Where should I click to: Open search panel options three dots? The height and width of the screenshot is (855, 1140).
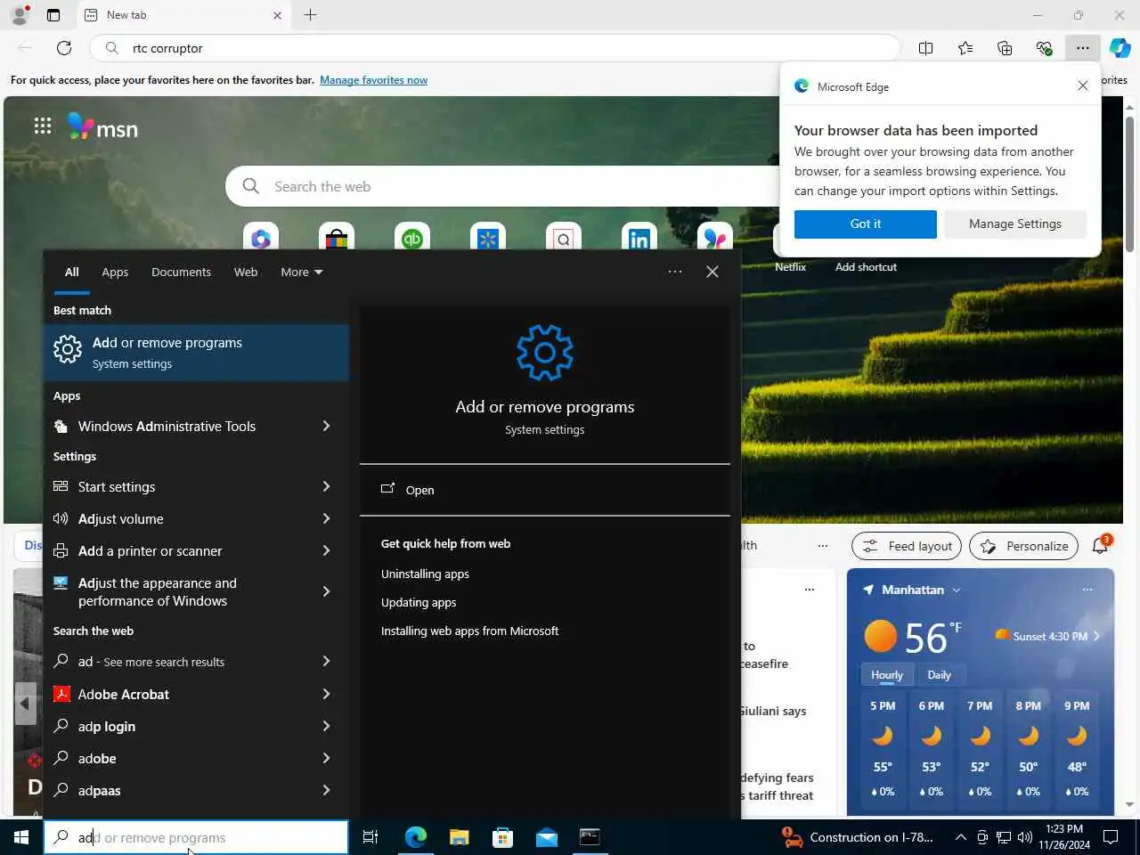point(675,272)
